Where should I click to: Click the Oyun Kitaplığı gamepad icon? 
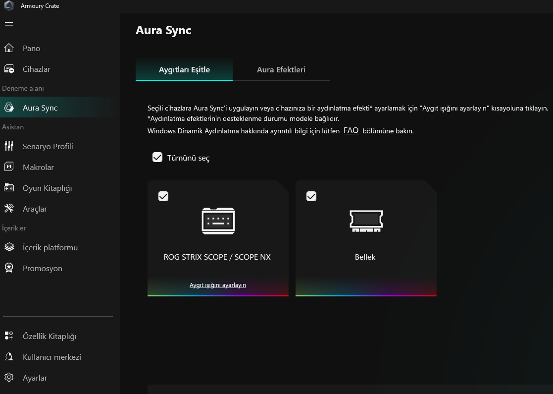coord(9,188)
